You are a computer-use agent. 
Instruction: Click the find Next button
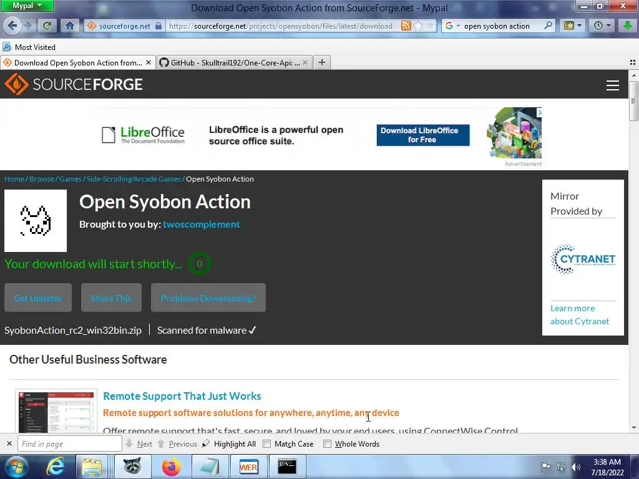[139, 443]
